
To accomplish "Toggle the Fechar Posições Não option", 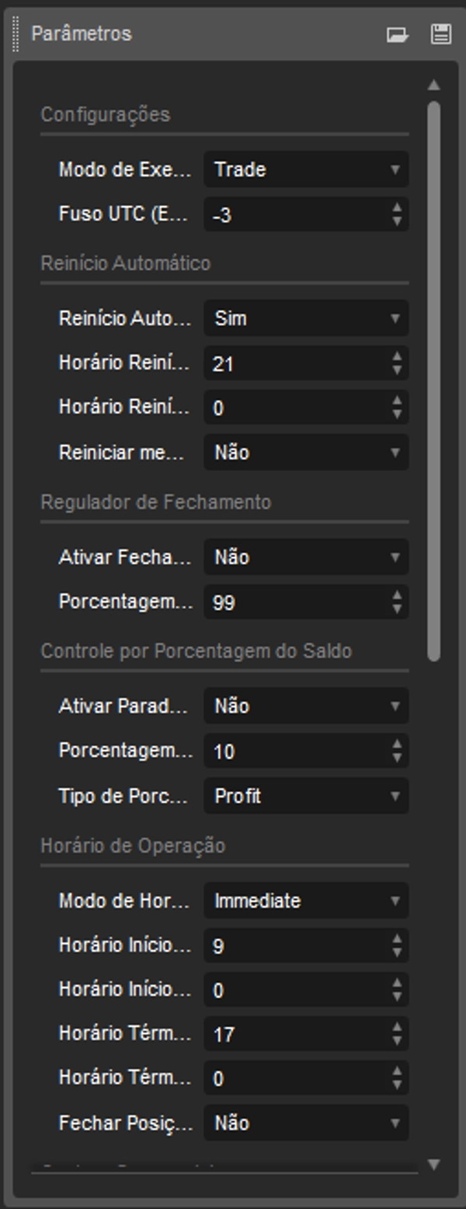I will tap(306, 1123).
